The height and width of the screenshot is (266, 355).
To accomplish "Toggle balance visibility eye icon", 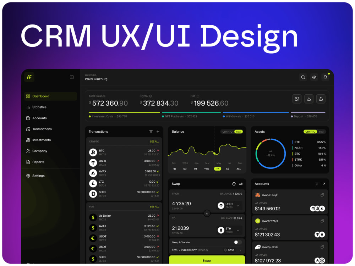I will pyautogui.click(x=314, y=77).
